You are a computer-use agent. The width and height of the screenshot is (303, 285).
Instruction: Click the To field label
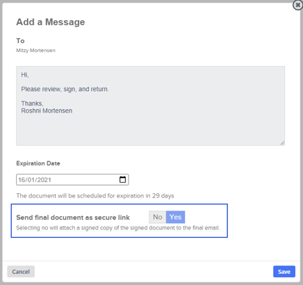coord(20,41)
